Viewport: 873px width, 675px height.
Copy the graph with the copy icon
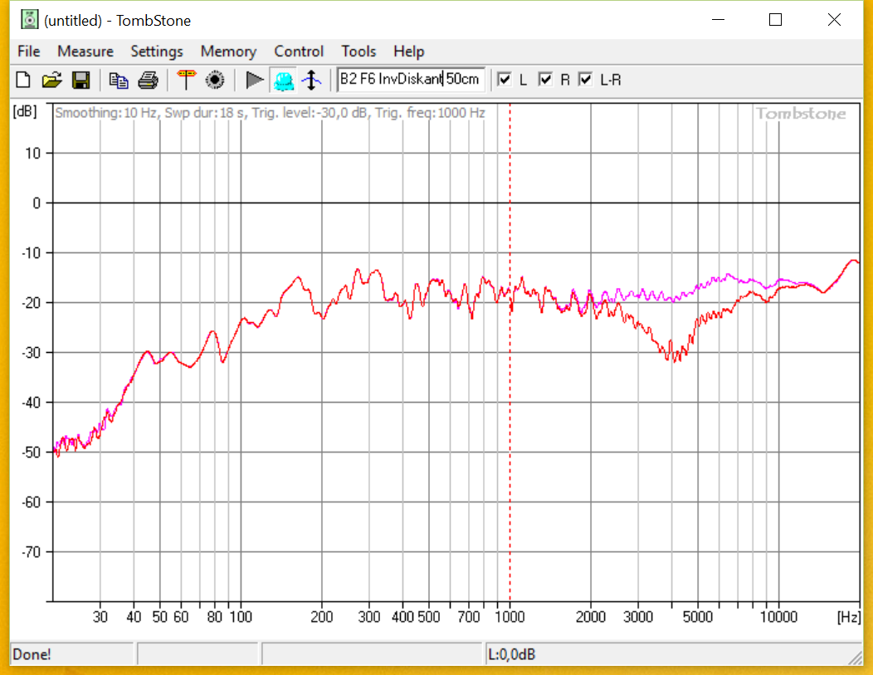pos(118,81)
